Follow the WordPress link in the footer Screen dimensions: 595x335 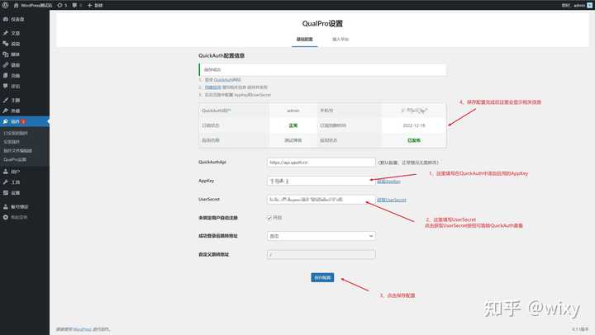tap(83, 329)
